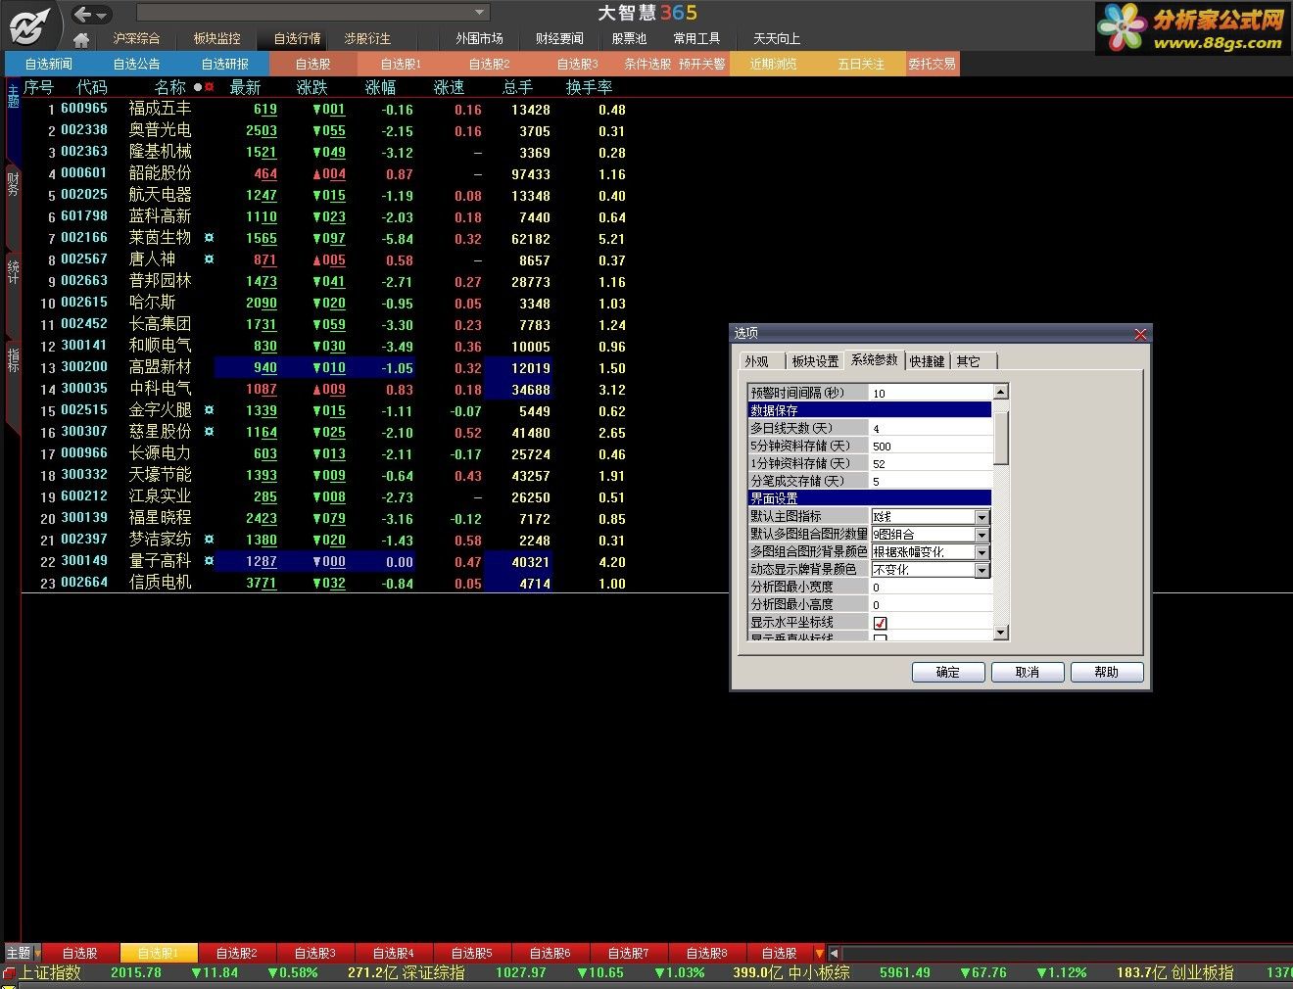Viewport: 1293px width, 989px height.
Task: Click the star marker next to 慈星股份
Action: (209, 432)
